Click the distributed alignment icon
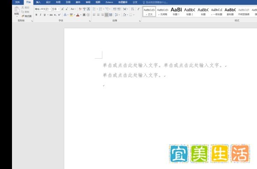Image resolution: width=257 pixels, height=169 pixels. [111, 15]
